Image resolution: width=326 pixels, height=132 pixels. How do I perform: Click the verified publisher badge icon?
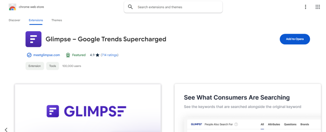pos(29,55)
